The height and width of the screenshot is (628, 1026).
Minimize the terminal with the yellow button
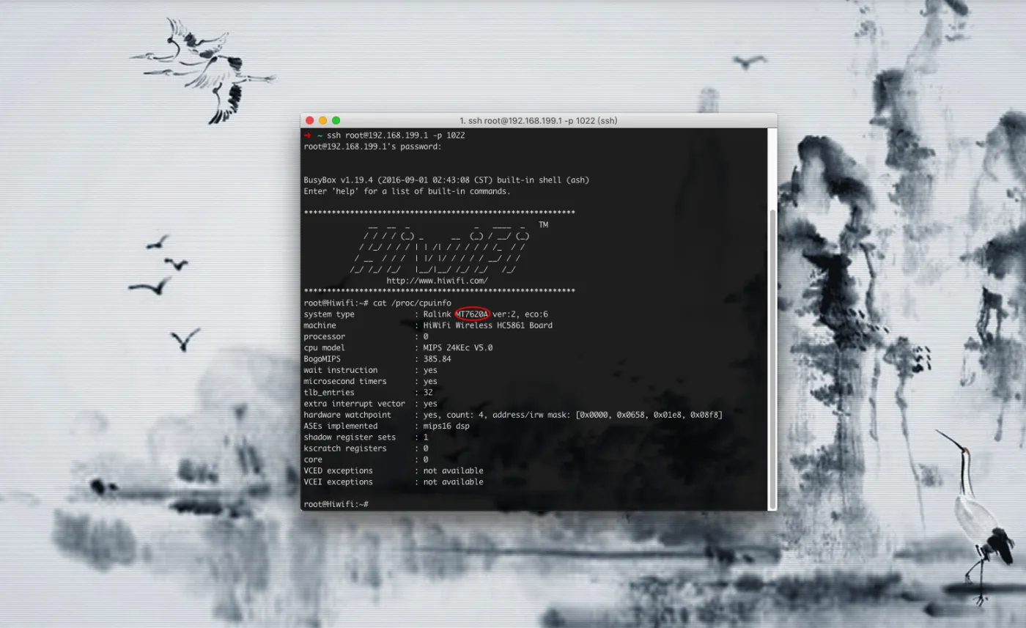pos(322,120)
